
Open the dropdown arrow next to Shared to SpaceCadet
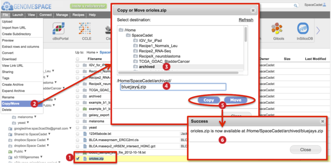tap(49, 134)
